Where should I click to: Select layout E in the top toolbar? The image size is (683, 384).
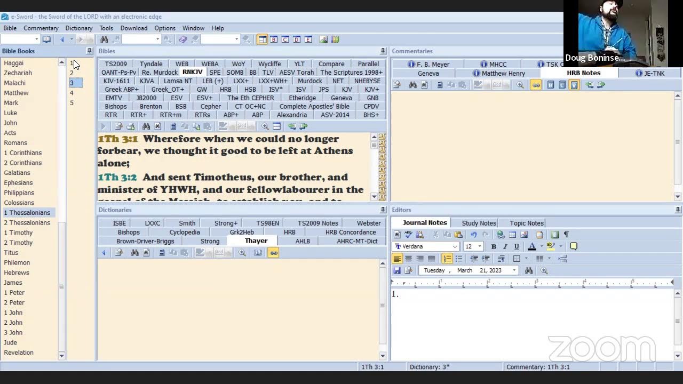tap(308, 39)
